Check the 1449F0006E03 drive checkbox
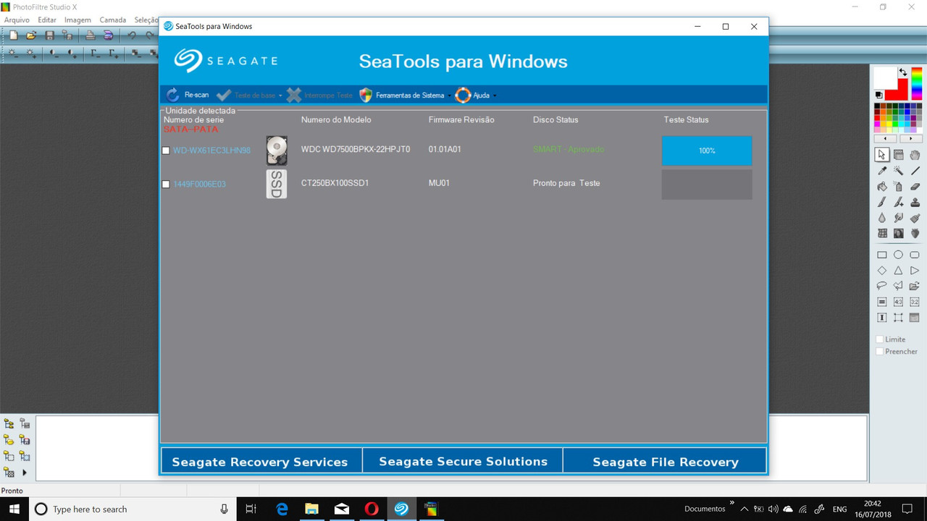The image size is (927, 521). click(166, 184)
